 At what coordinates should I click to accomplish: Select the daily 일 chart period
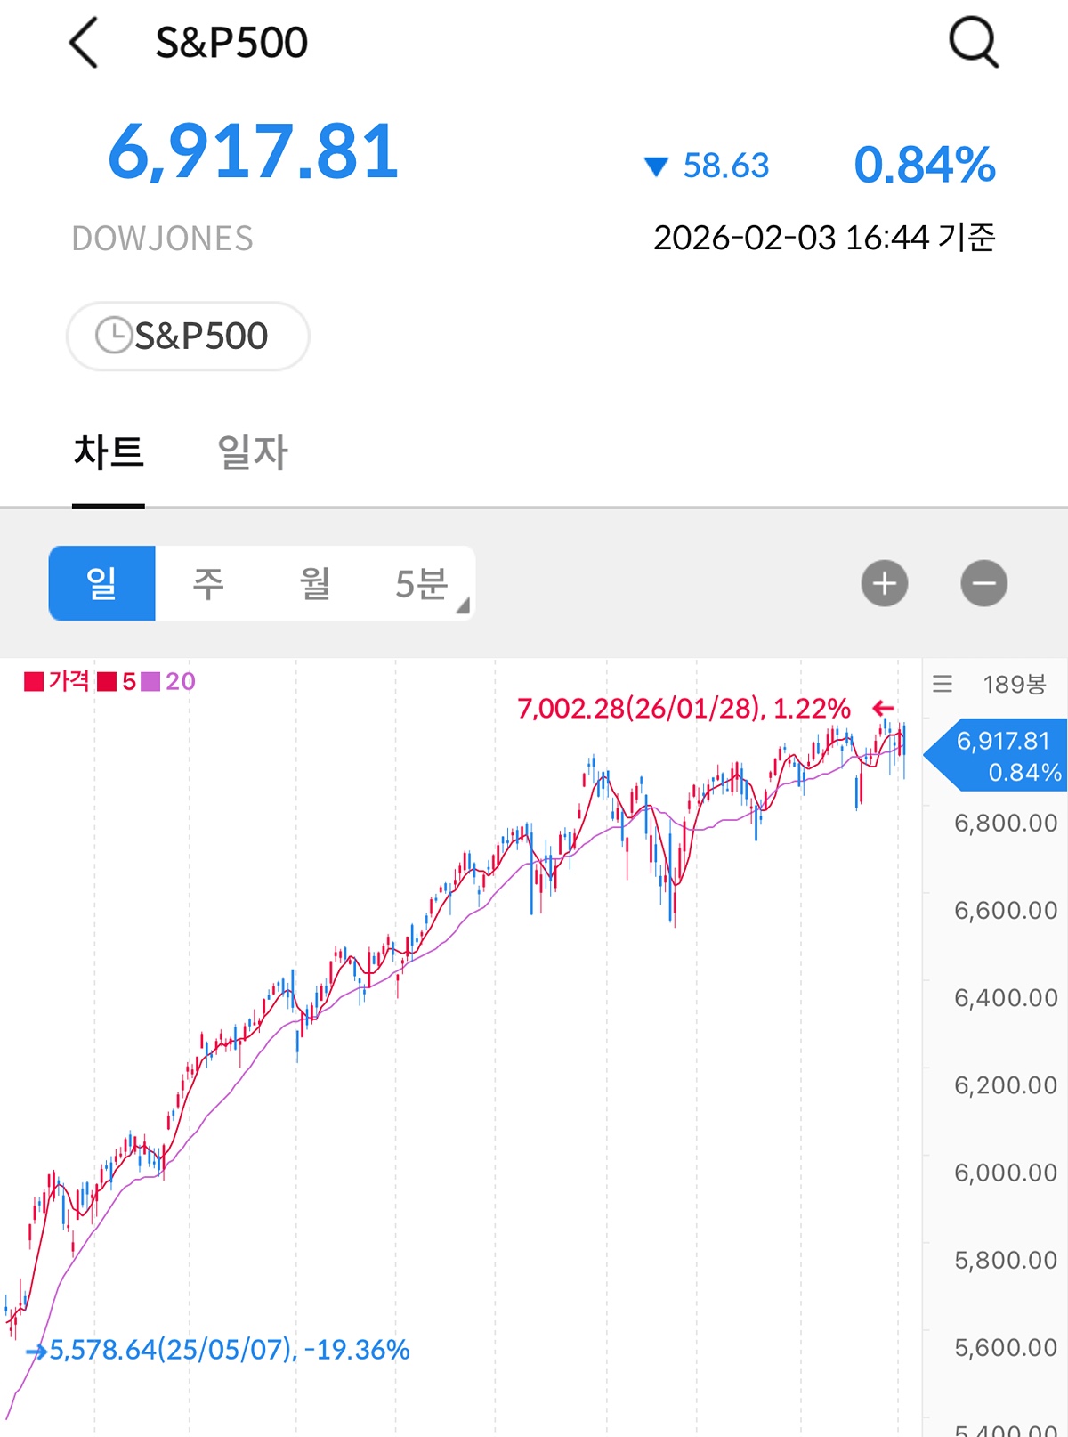pyautogui.click(x=102, y=583)
